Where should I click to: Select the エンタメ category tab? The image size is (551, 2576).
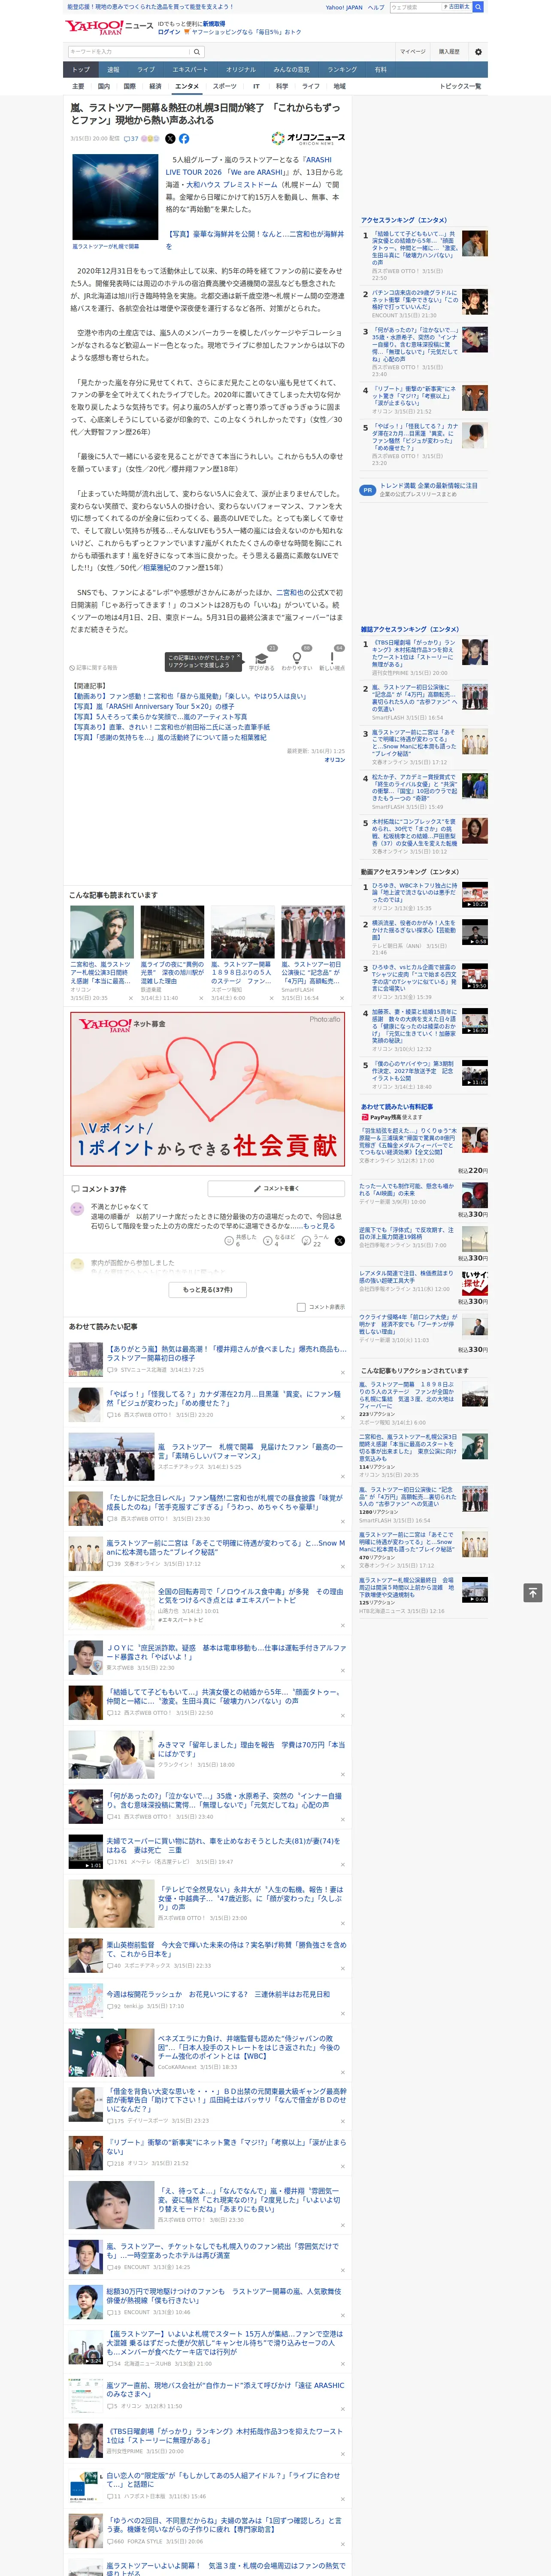[187, 86]
